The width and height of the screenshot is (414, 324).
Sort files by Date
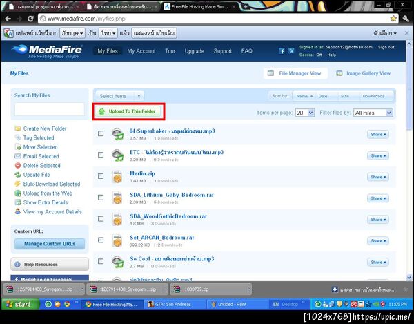323,96
